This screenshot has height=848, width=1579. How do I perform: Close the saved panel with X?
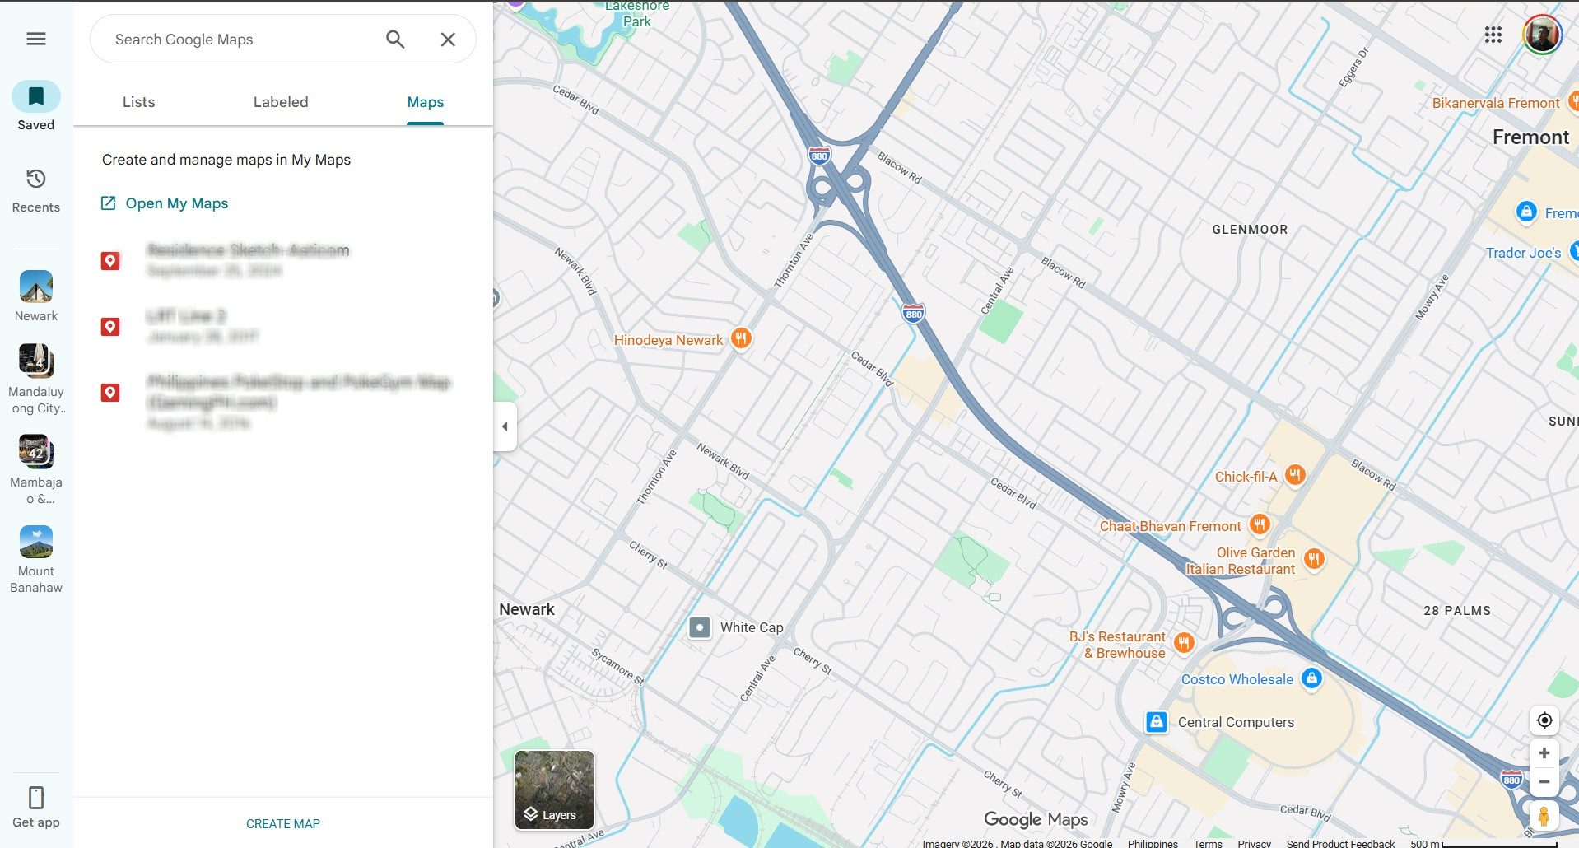(x=448, y=40)
